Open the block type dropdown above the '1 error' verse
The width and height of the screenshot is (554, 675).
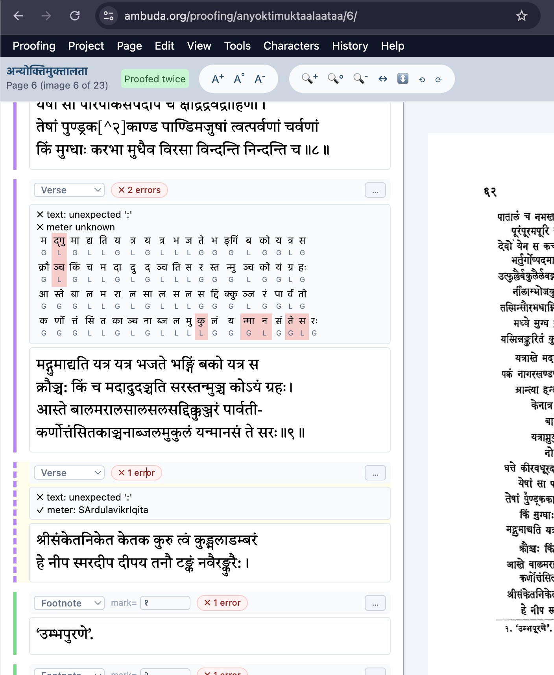[69, 473]
